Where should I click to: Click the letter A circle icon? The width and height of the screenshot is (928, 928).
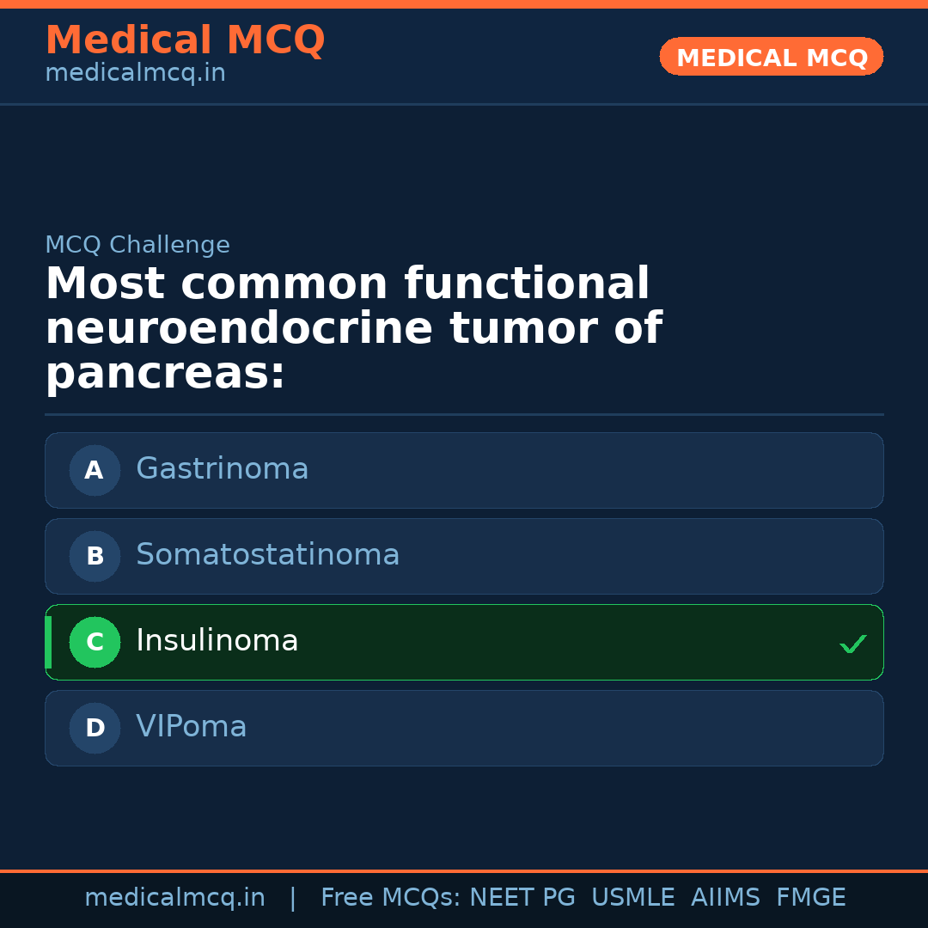(95, 470)
